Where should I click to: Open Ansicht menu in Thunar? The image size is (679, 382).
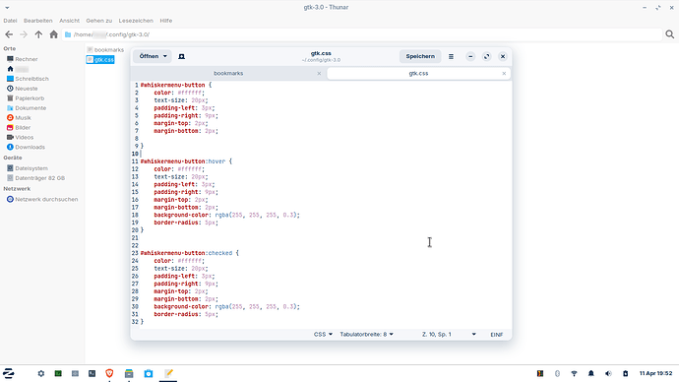point(69,21)
